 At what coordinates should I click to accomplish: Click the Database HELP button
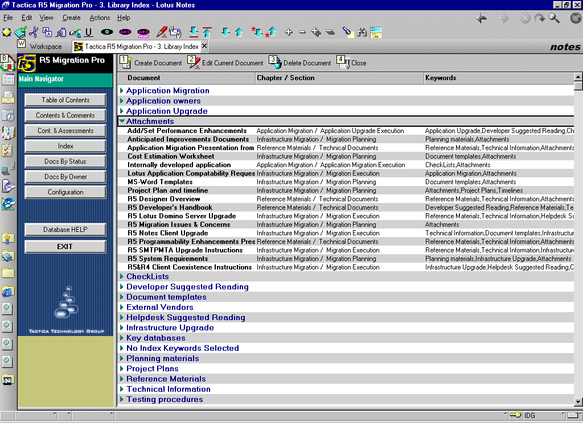click(65, 230)
